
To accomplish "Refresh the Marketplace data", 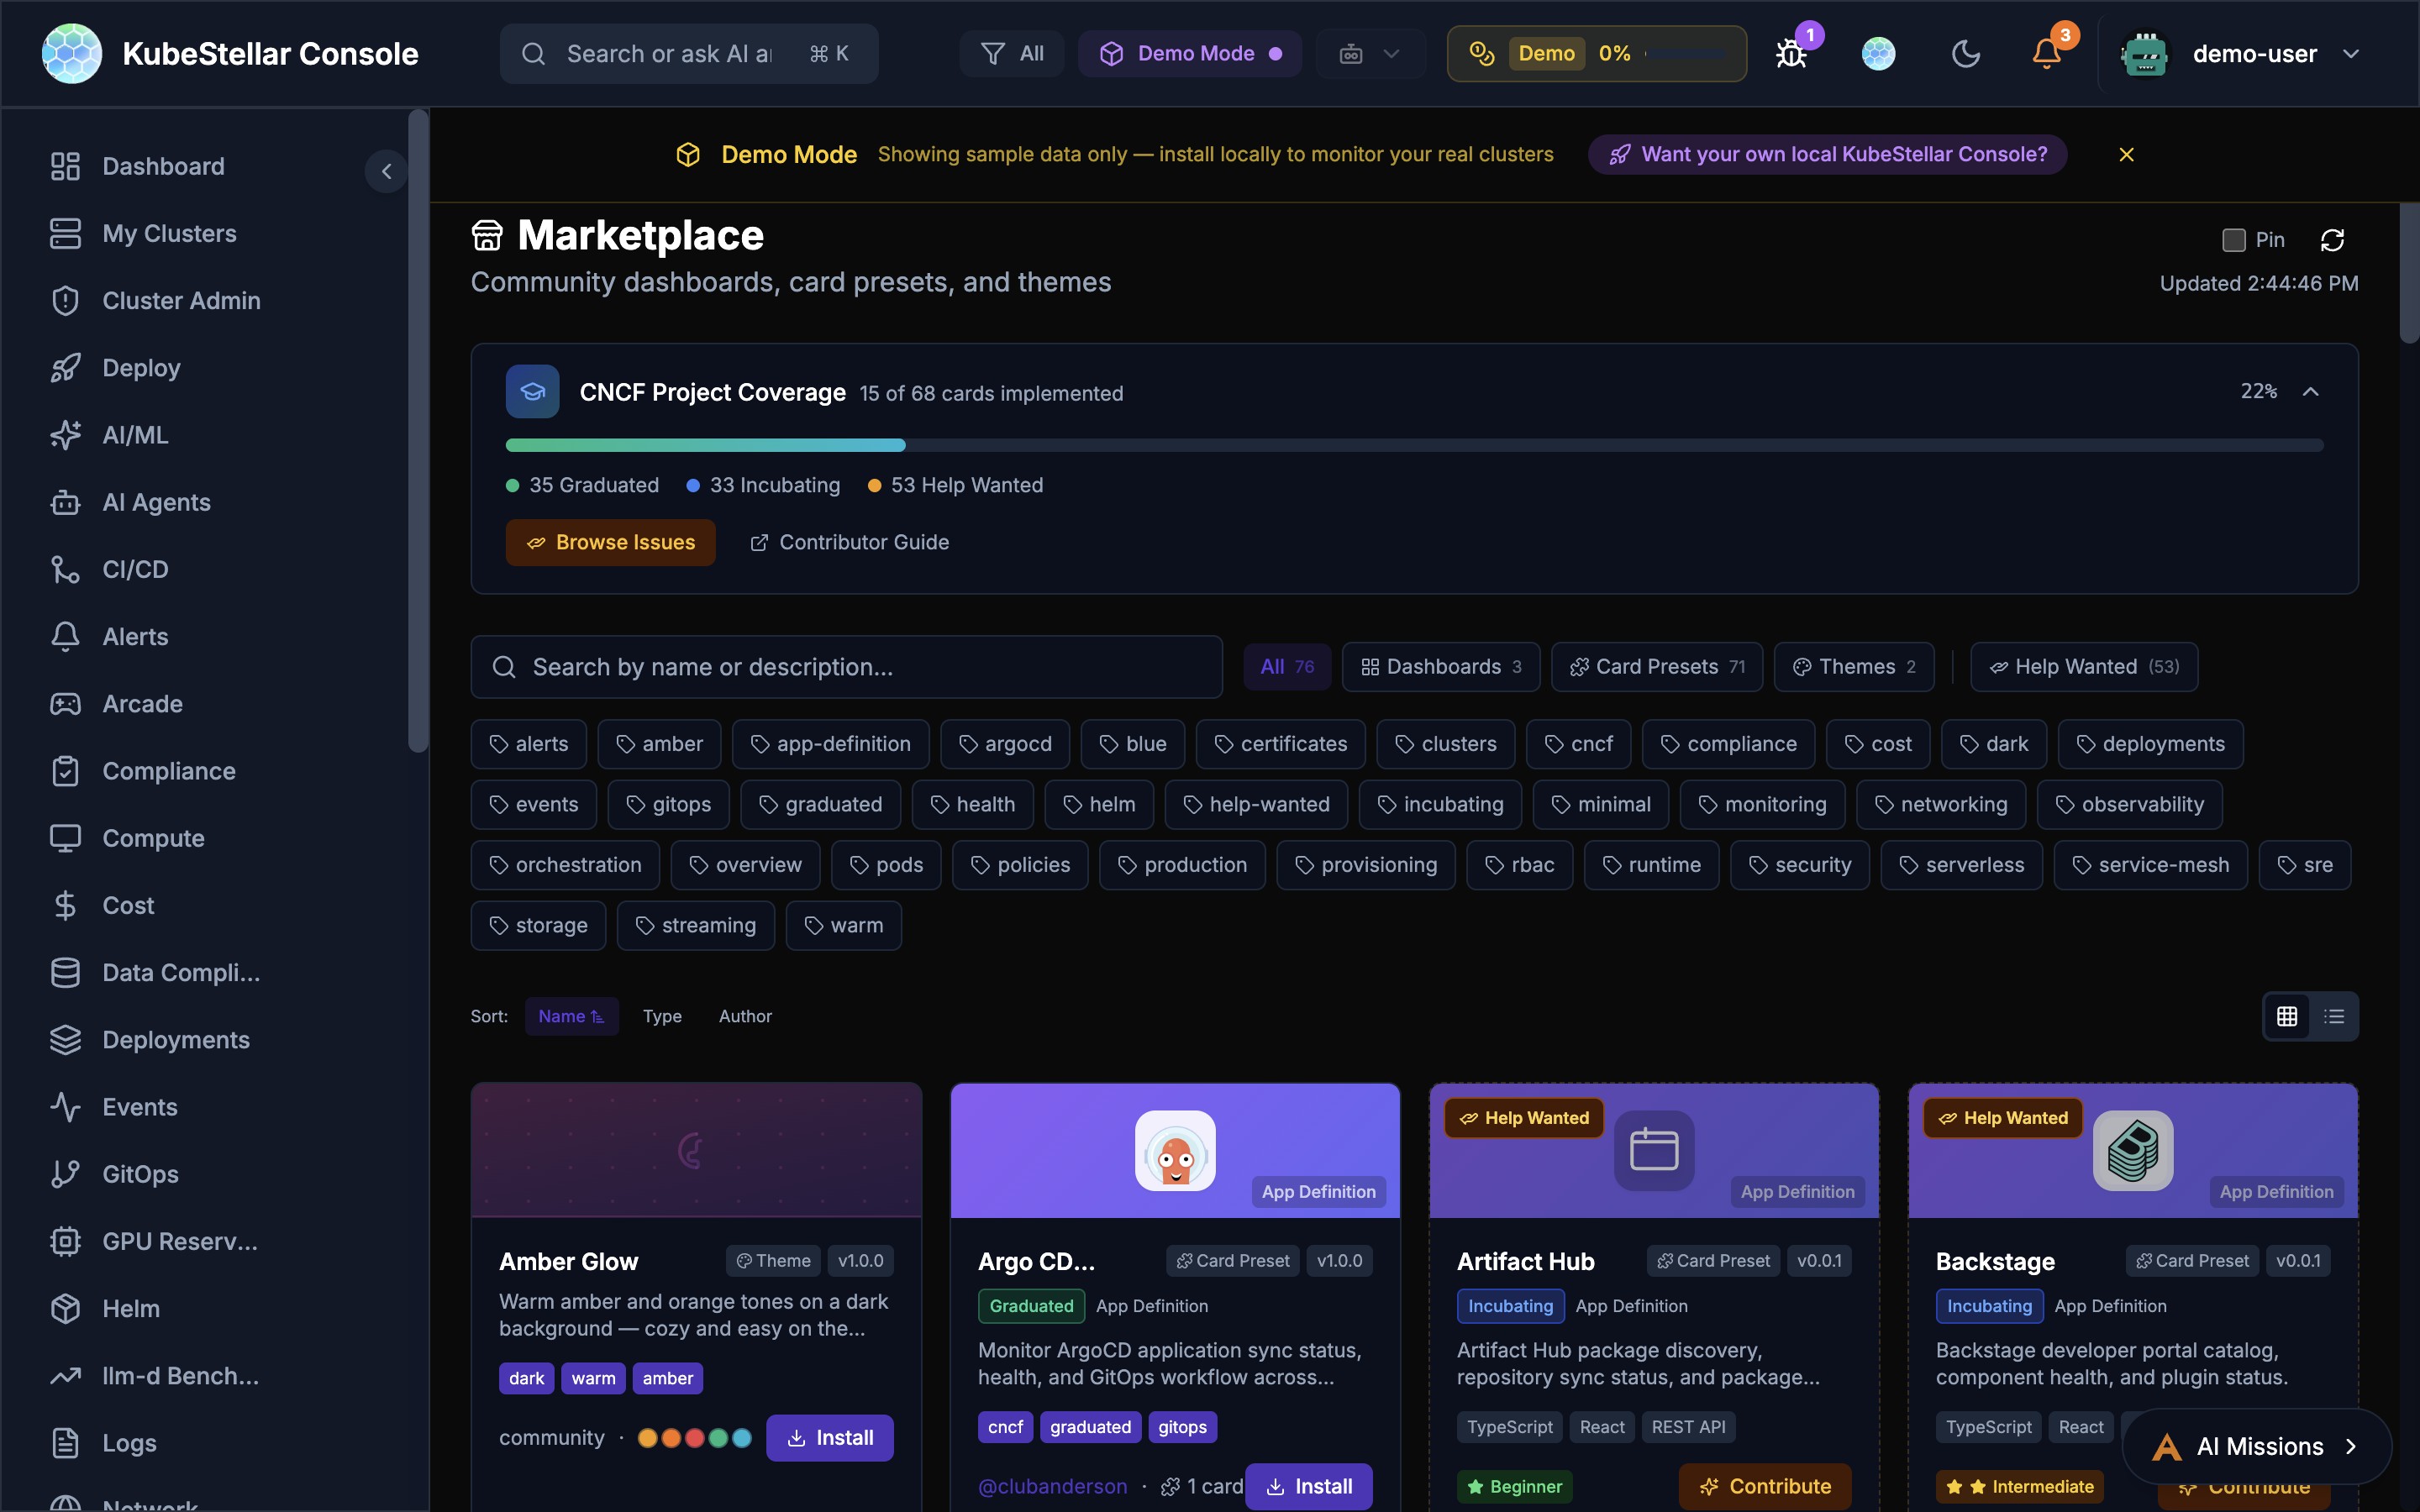I will point(2333,239).
